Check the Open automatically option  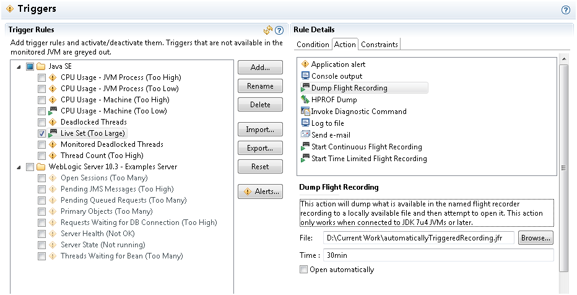303,270
